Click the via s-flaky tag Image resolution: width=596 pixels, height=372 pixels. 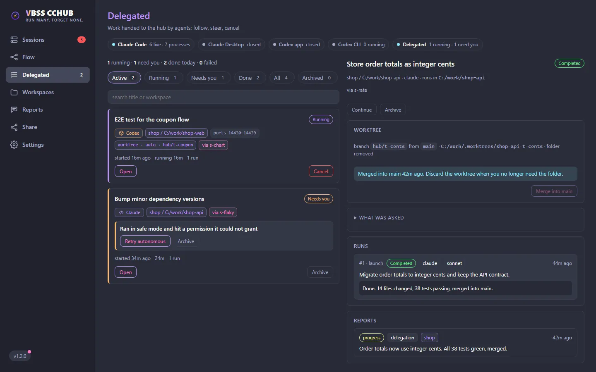coord(223,212)
